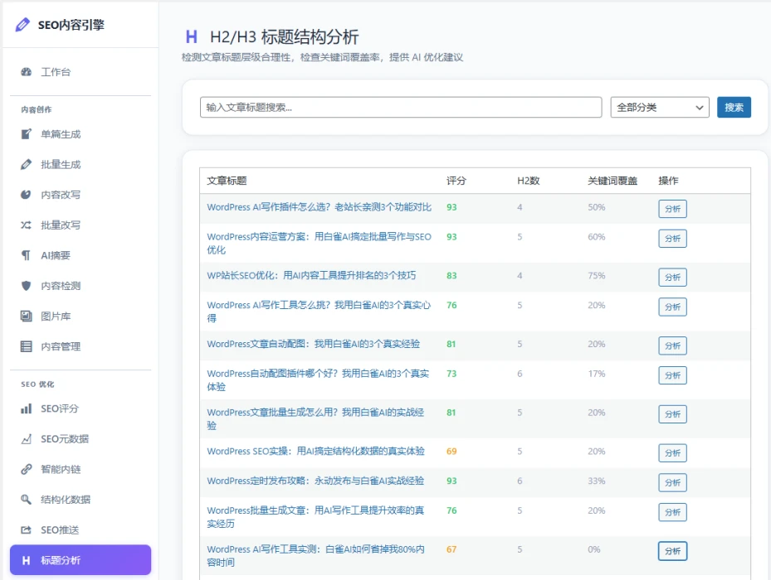Focus the 输入文章标题搜索 input field
Screen dimensions: 771x580
tap(401, 107)
